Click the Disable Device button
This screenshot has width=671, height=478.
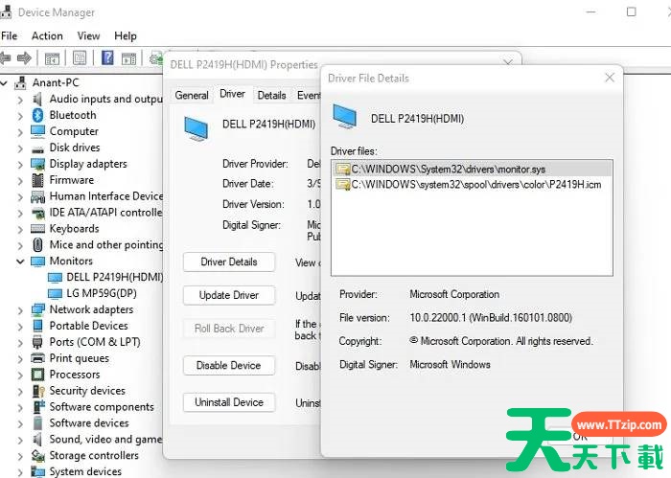(229, 366)
